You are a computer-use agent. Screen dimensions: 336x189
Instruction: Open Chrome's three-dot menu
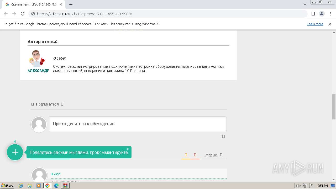330,14
